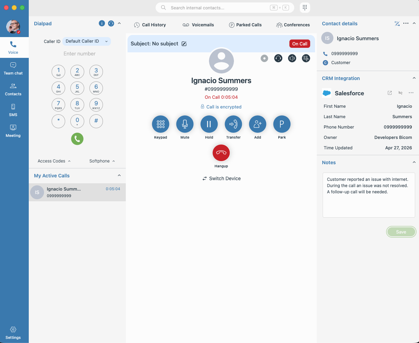Viewport: 419px width, 343px height.
Task: Click the Switch Device link
Action: 221,178
